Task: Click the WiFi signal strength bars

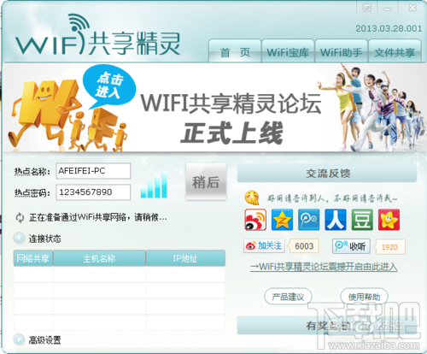Action: pos(154,185)
